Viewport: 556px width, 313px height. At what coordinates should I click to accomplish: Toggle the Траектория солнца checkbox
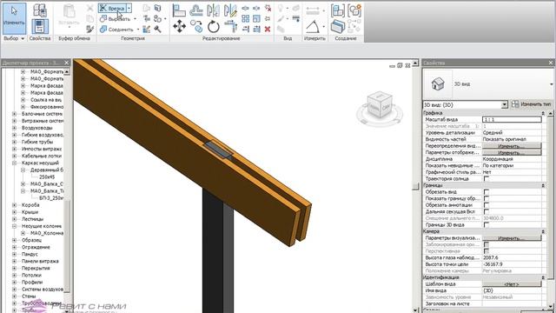[486, 179]
